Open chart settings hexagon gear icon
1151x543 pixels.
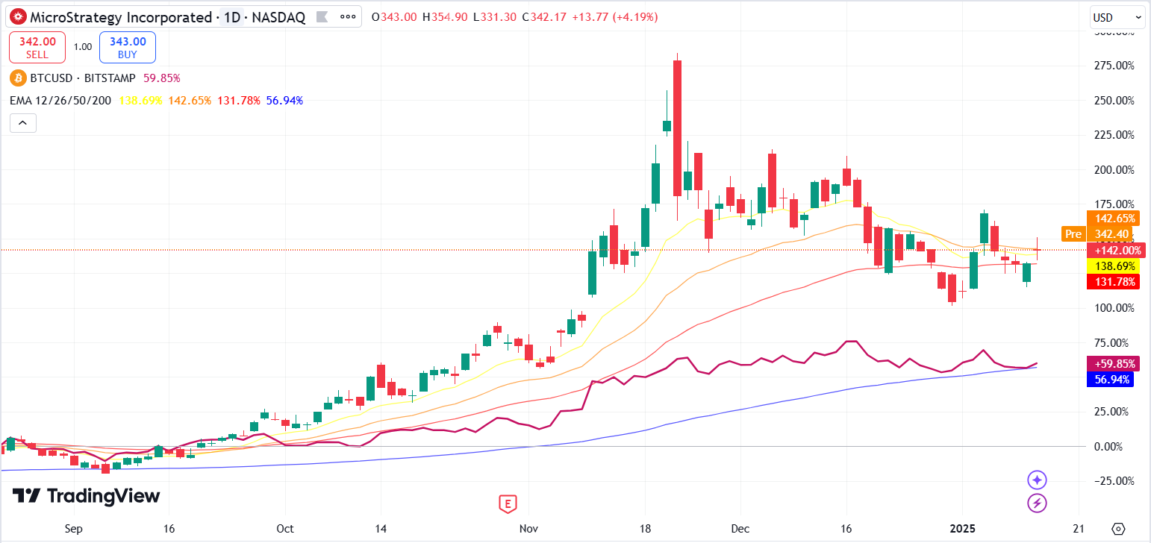click(1118, 529)
